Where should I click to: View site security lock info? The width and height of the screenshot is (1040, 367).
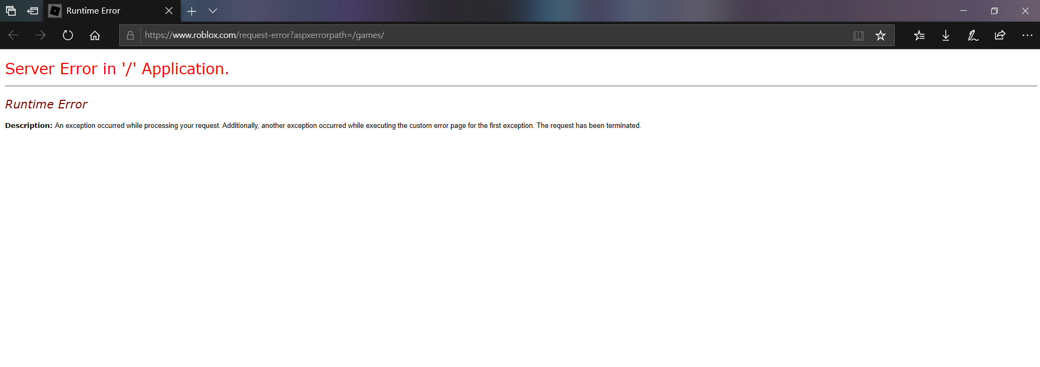130,35
